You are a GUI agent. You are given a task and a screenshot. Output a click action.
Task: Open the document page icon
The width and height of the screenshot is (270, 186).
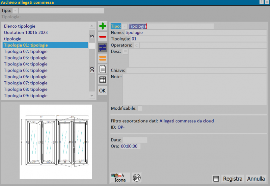click(103, 69)
